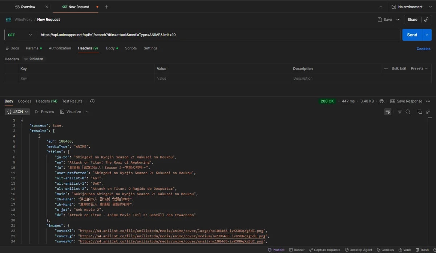Search within the response body
The image size is (436, 253).
pos(408,112)
